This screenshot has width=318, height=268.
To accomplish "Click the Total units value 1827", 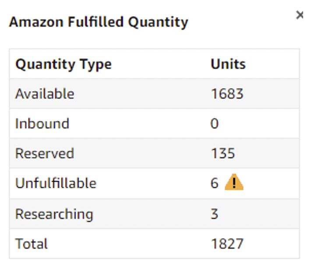I will tap(227, 243).
